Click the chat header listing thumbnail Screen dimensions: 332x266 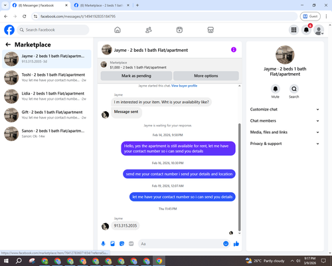point(107,50)
